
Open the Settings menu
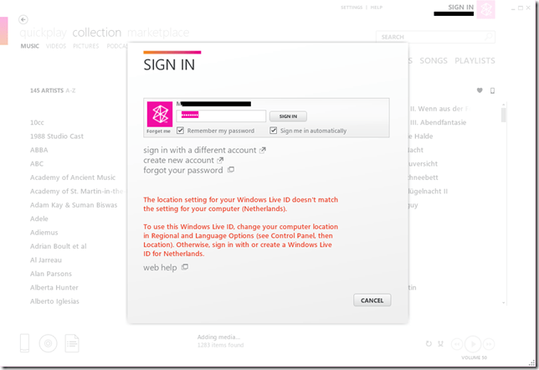coord(352,7)
